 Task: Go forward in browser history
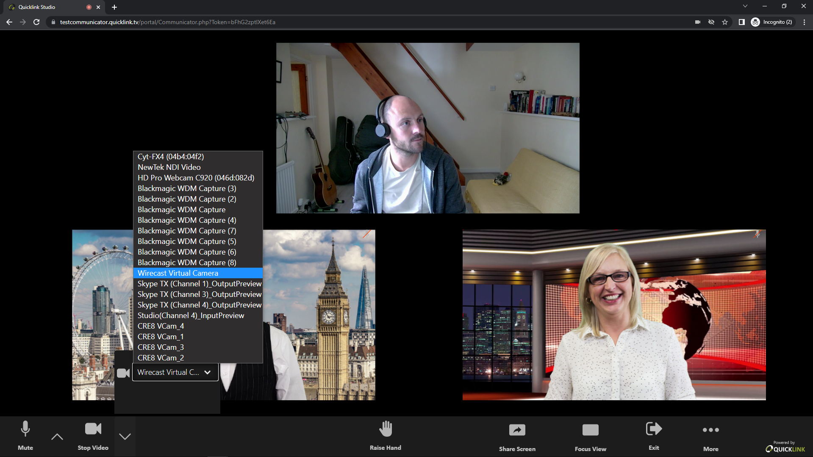pos(23,22)
